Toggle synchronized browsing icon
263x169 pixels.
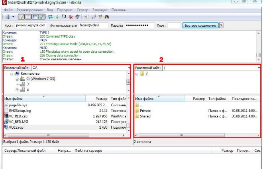pyautogui.click(x=100, y=17)
